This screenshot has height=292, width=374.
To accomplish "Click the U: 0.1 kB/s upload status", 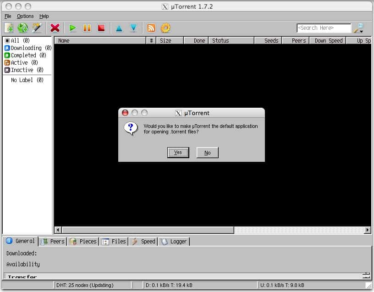I will pyautogui.click(x=282, y=285).
